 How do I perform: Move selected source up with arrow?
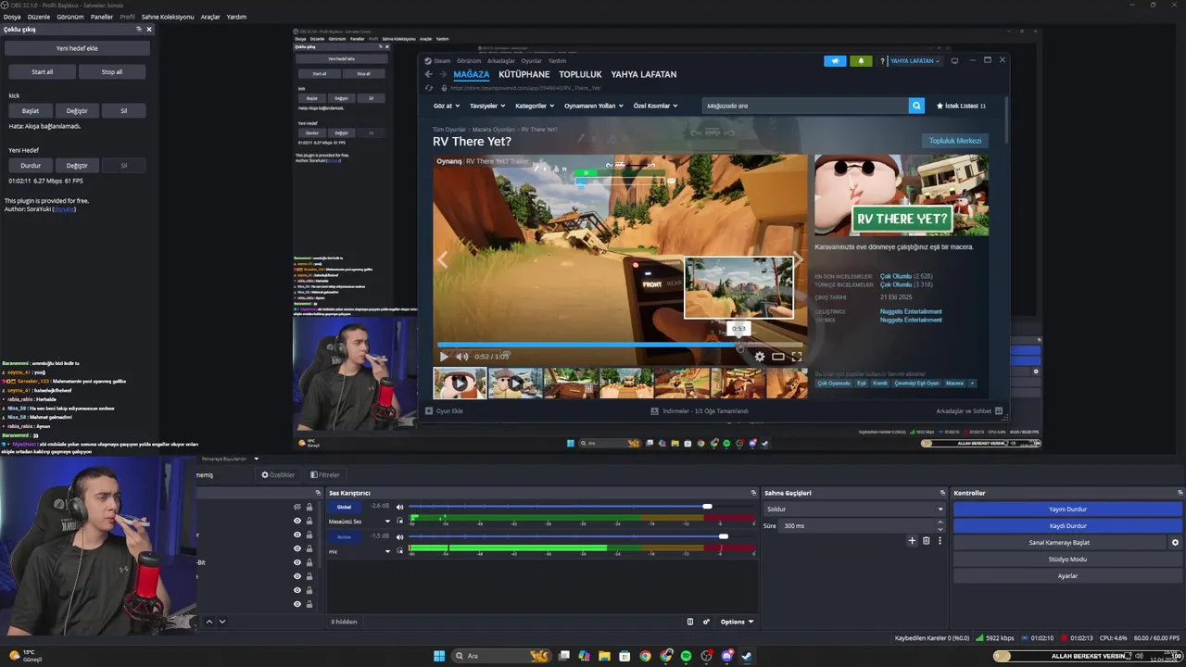(208, 622)
